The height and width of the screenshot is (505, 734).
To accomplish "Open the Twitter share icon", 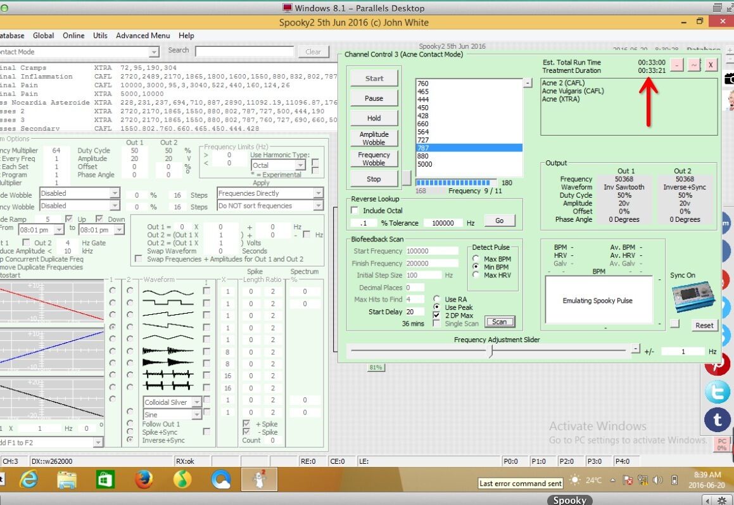I will pyautogui.click(x=718, y=392).
